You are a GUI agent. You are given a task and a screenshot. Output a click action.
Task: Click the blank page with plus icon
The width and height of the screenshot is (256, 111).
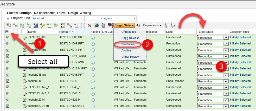point(49,25)
